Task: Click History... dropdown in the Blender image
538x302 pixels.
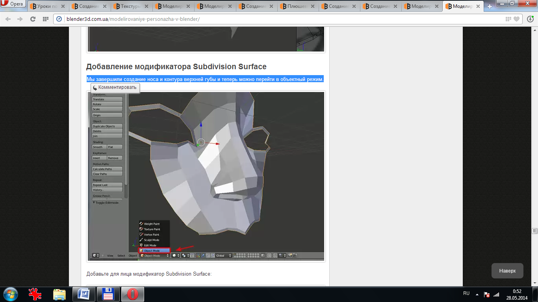Action: click(x=107, y=190)
